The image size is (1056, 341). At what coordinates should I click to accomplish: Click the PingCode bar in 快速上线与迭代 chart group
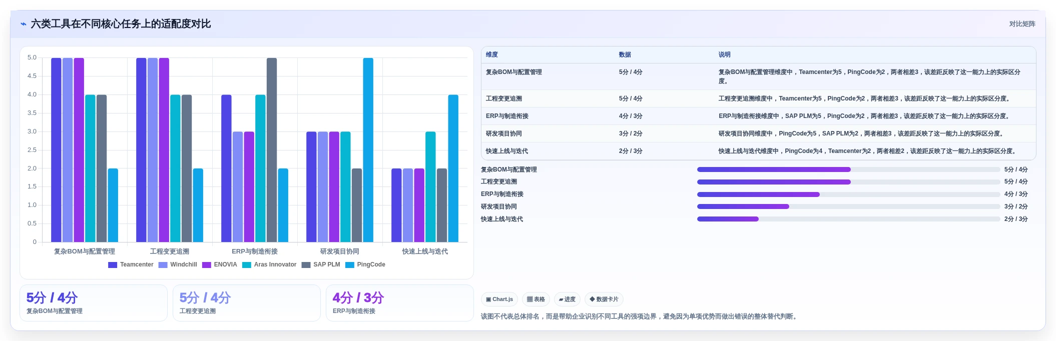click(x=453, y=168)
